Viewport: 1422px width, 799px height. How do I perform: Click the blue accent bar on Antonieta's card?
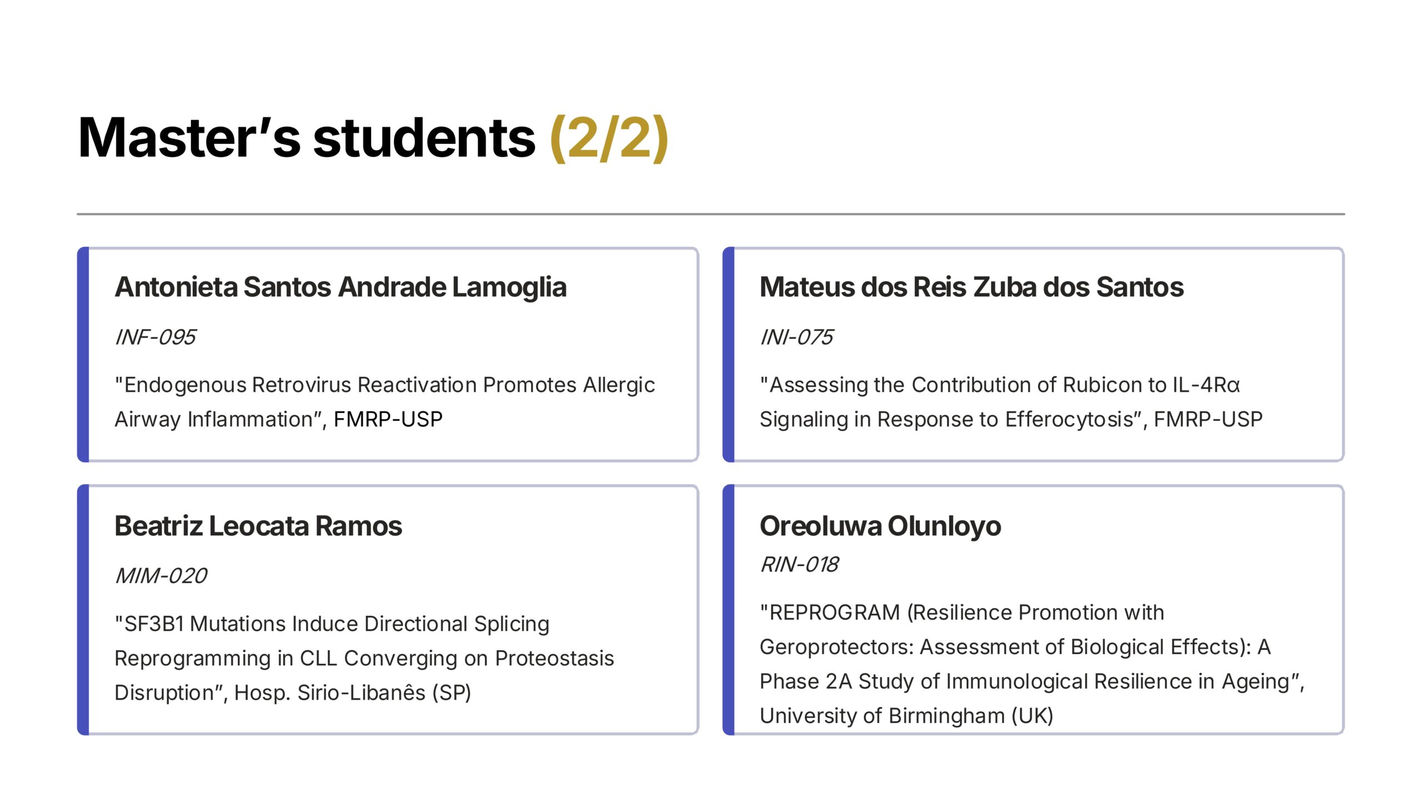[x=83, y=355]
